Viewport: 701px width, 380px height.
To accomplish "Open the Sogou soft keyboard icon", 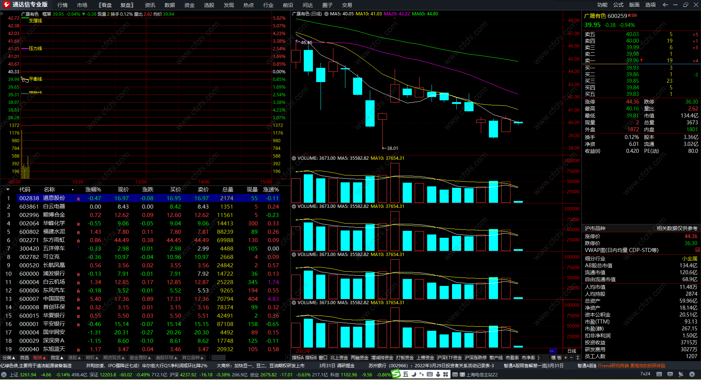I will (x=430, y=374).
